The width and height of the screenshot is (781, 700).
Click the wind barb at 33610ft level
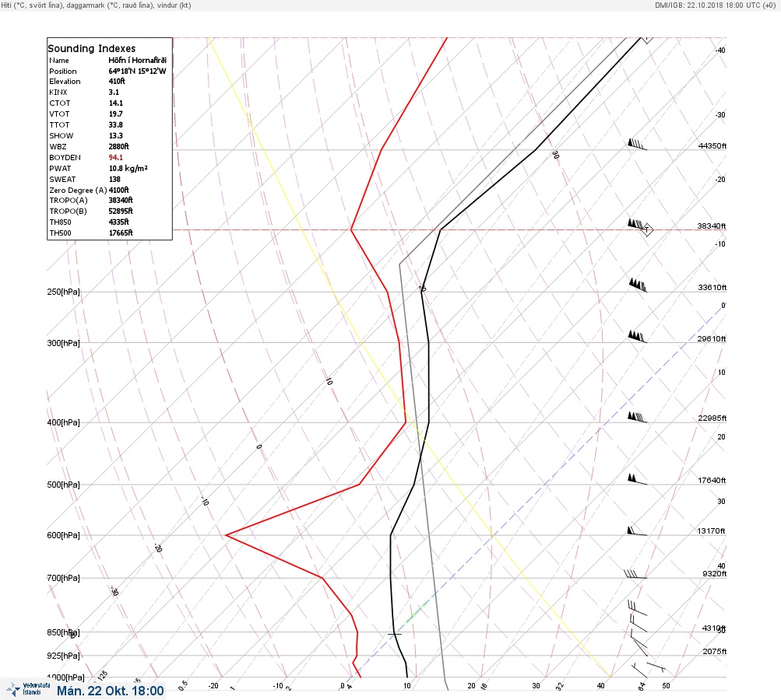tap(638, 285)
